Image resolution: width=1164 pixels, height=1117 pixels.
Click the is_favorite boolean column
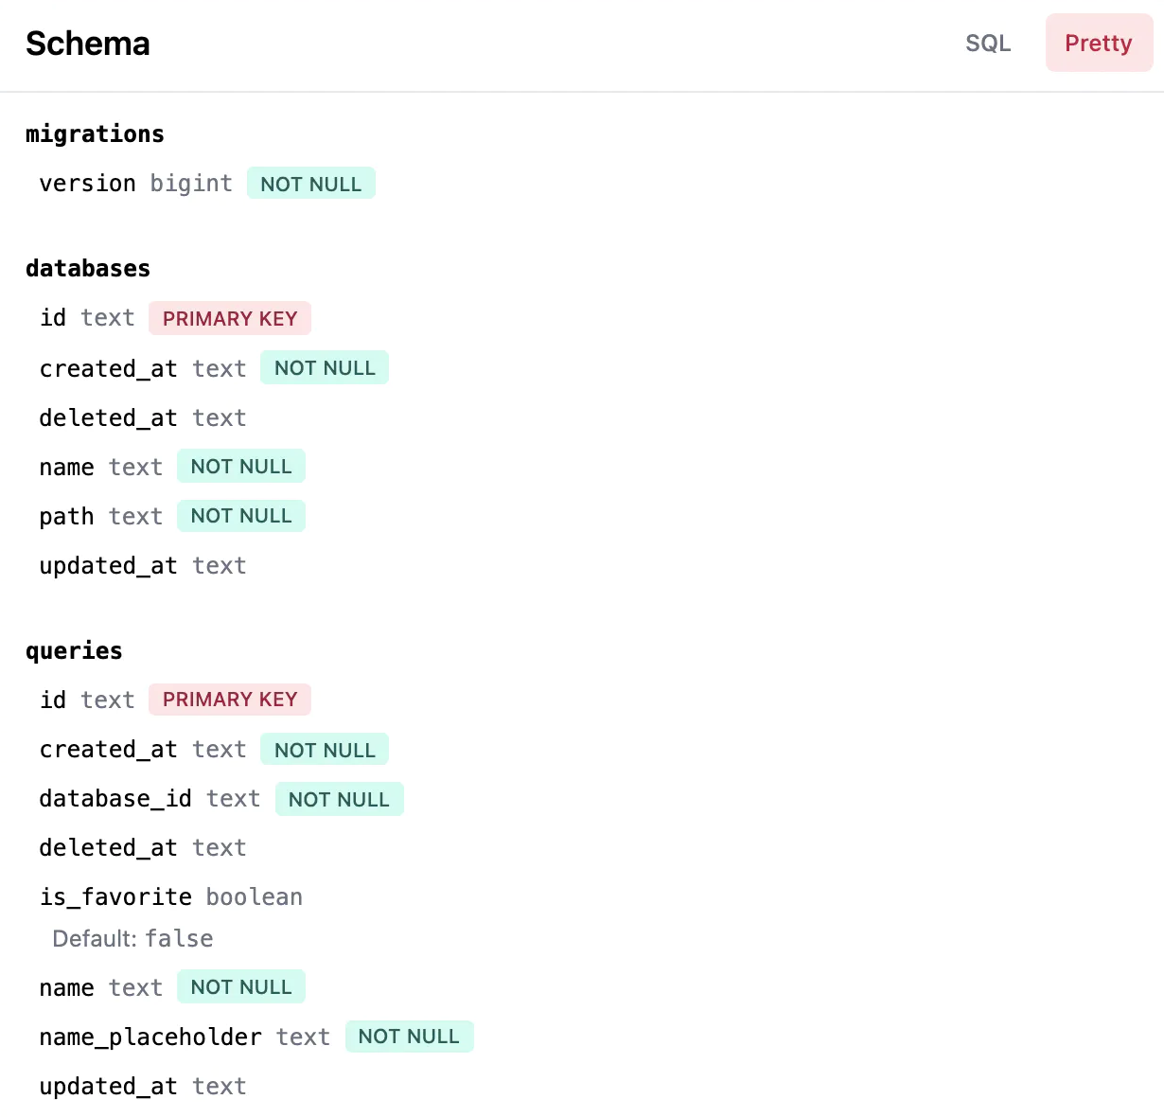[115, 896]
